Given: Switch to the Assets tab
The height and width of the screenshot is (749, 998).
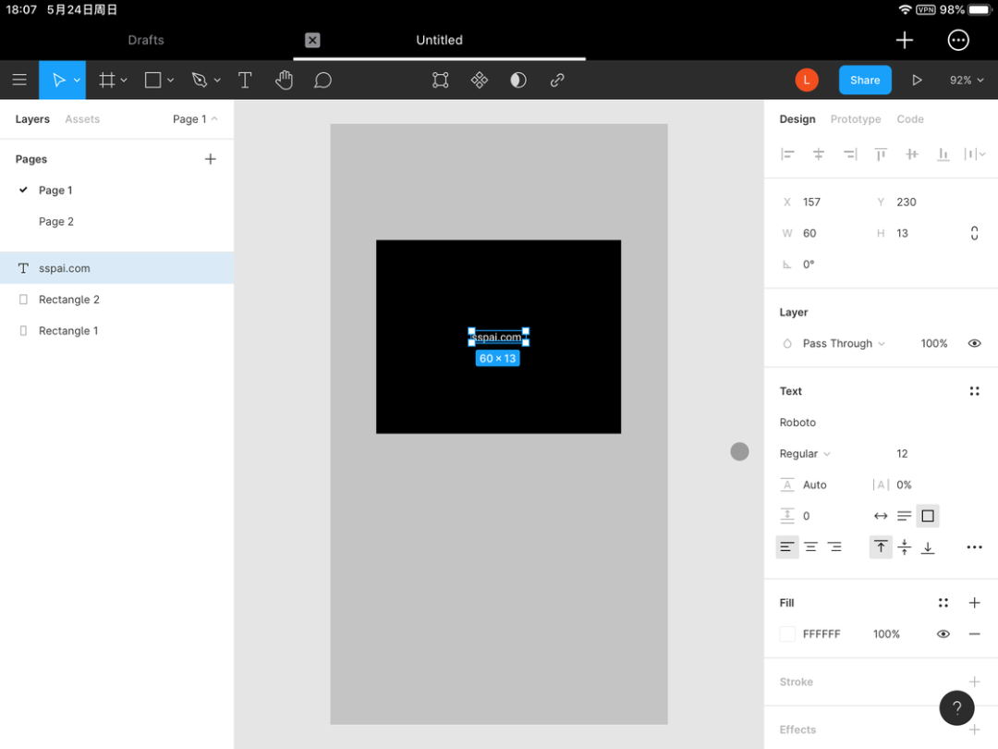Looking at the screenshot, I should (82, 119).
